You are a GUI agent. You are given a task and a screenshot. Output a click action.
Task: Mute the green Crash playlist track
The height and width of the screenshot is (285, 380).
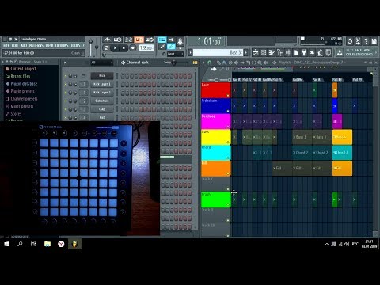(x=228, y=205)
